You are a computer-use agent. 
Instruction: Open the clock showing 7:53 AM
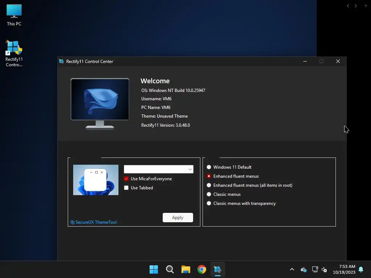(344, 269)
